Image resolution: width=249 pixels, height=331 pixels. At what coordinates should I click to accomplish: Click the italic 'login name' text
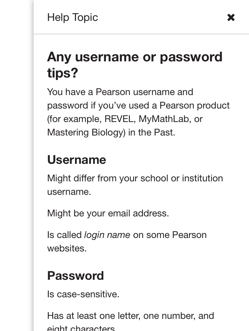click(x=107, y=235)
